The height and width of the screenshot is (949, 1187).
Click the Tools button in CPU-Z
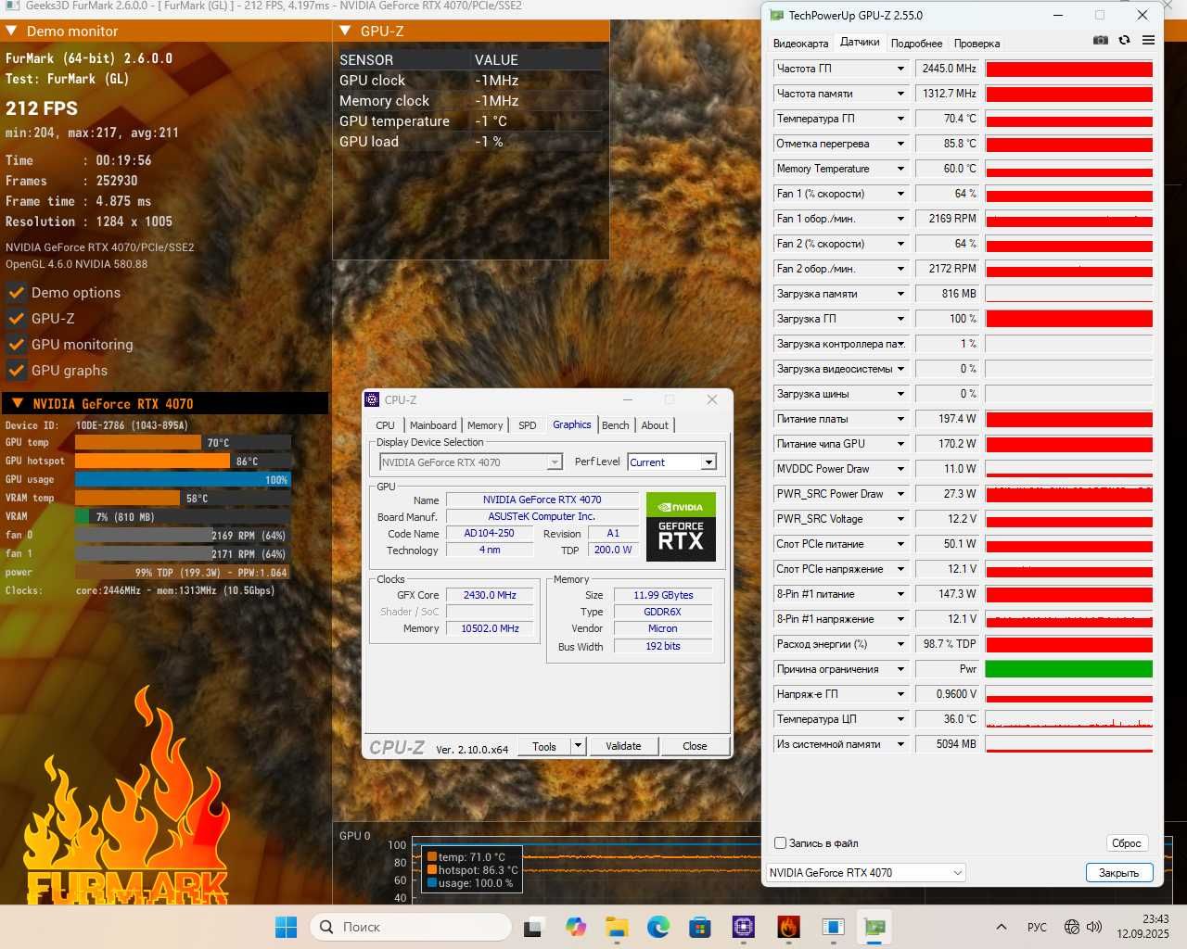point(544,746)
